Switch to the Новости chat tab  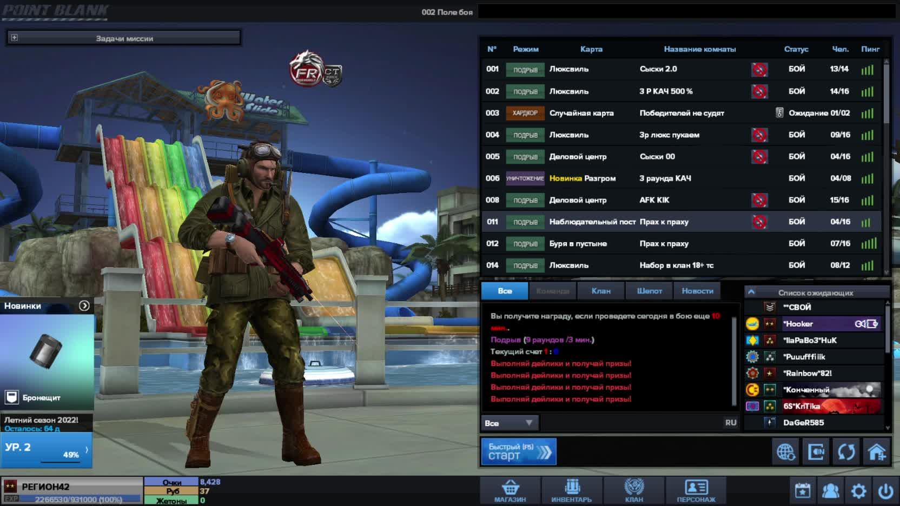tap(697, 291)
